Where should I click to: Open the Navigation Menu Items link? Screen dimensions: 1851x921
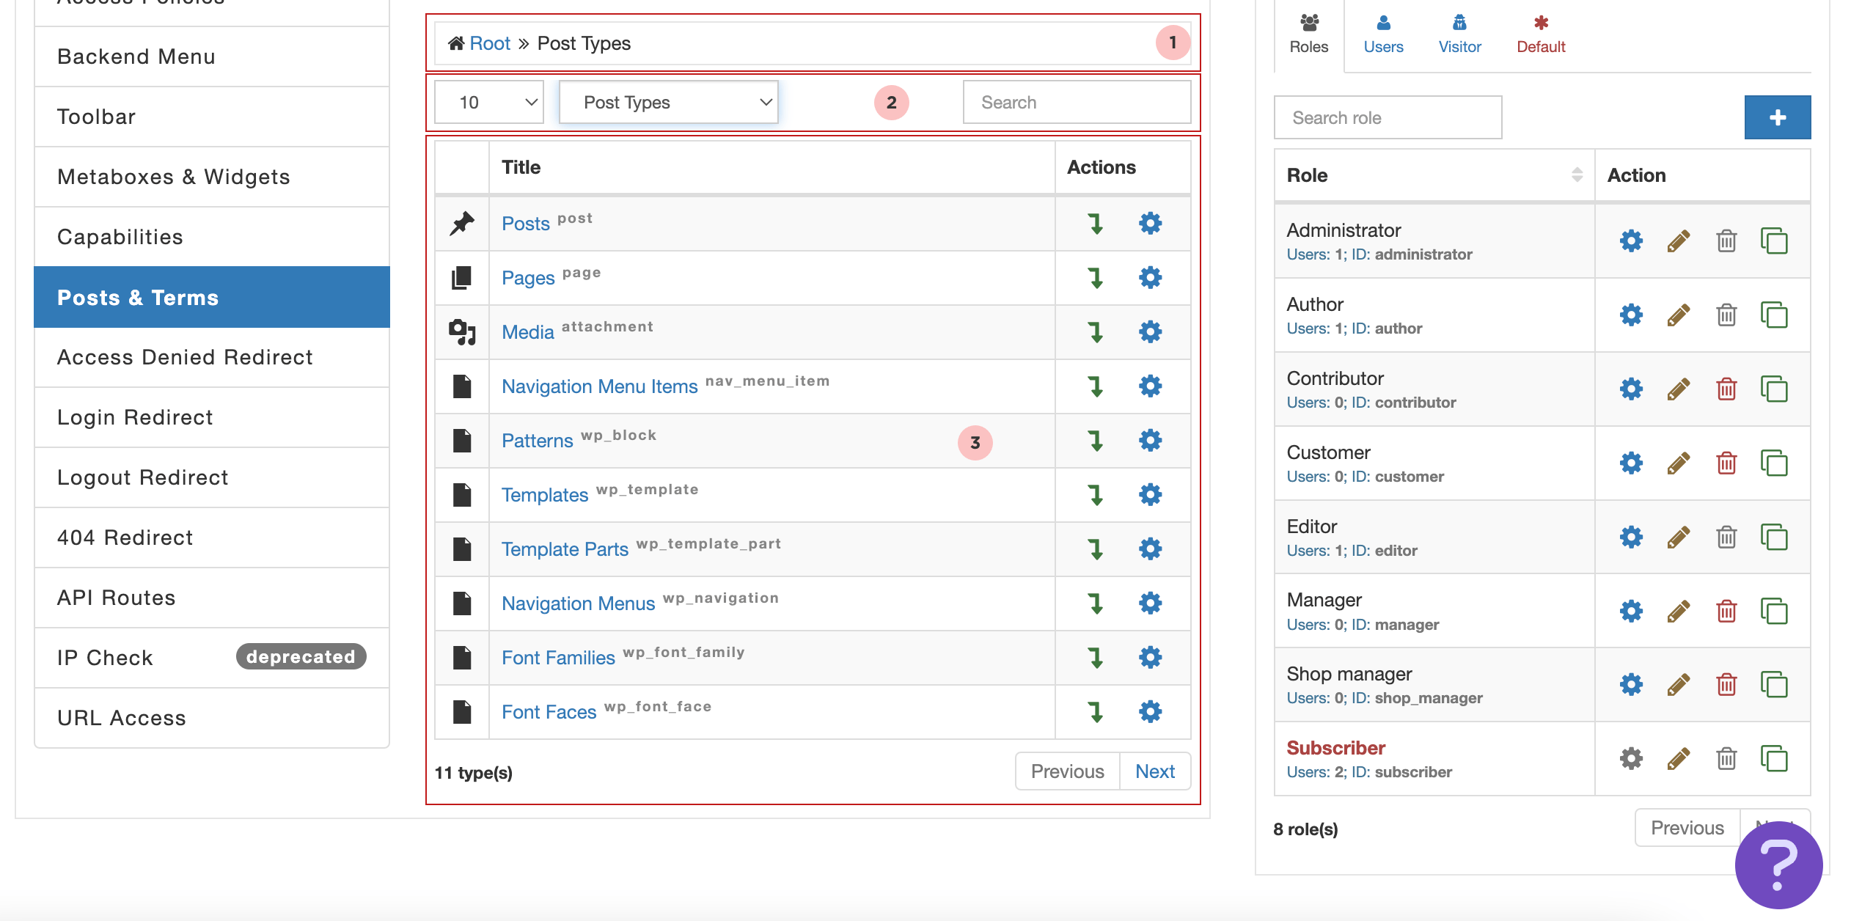[599, 386]
